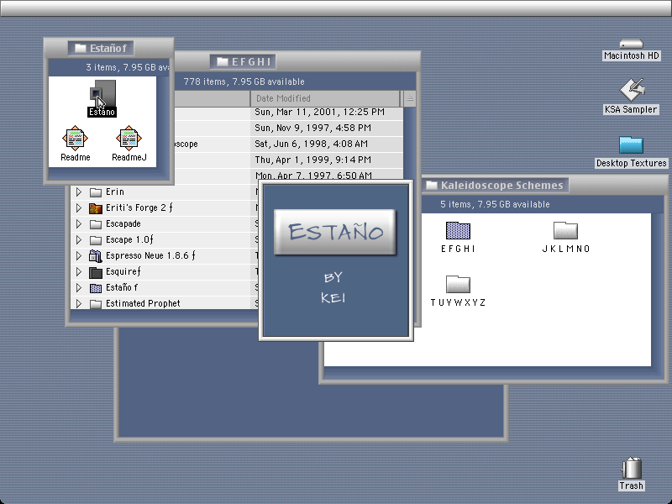Click the 'E F G H I' list window title
This screenshot has height=504, width=672.
pyautogui.click(x=251, y=61)
